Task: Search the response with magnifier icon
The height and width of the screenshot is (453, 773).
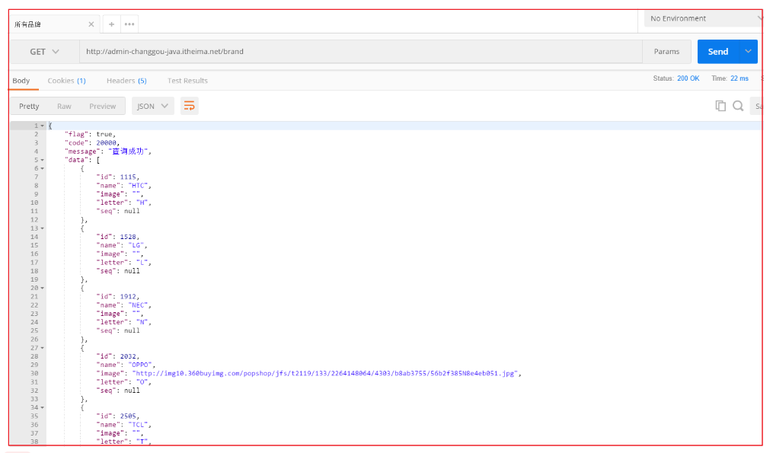Action: [x=738, y=106]
